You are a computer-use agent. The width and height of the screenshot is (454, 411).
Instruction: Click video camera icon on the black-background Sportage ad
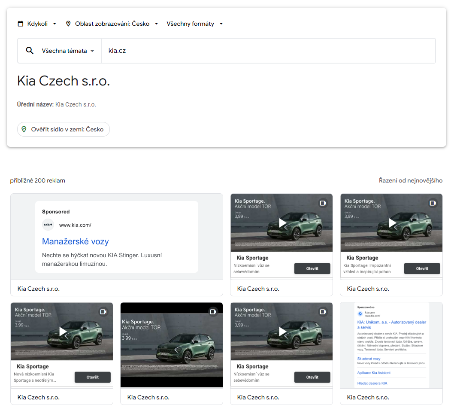[x=213, y=312]
